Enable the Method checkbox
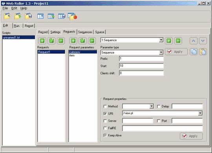The width and height of the screenshot is (212, 153). pyautogui.click(x=105, y=106)
